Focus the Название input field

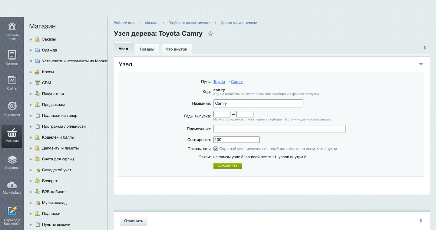coord(258,103)
